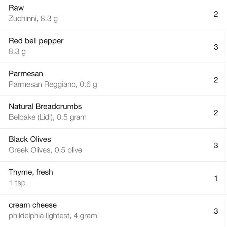Click the 8.3 g amount under Red bell pepper

17,51
